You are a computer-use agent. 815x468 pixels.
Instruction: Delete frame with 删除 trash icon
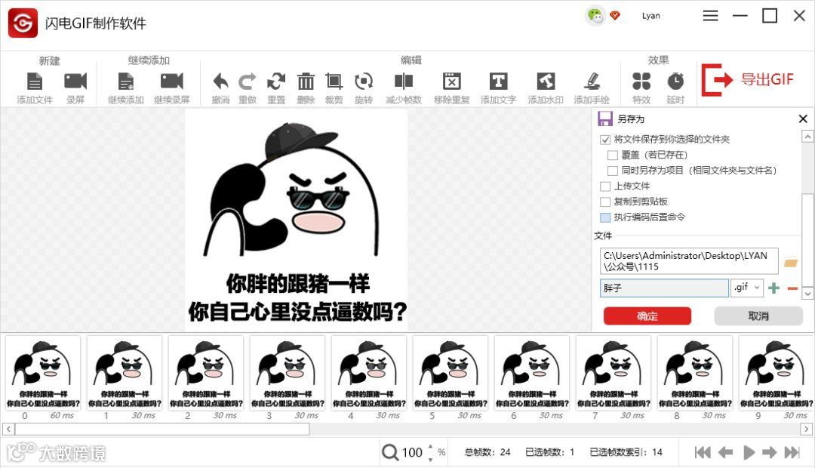[x=306, y=81]
